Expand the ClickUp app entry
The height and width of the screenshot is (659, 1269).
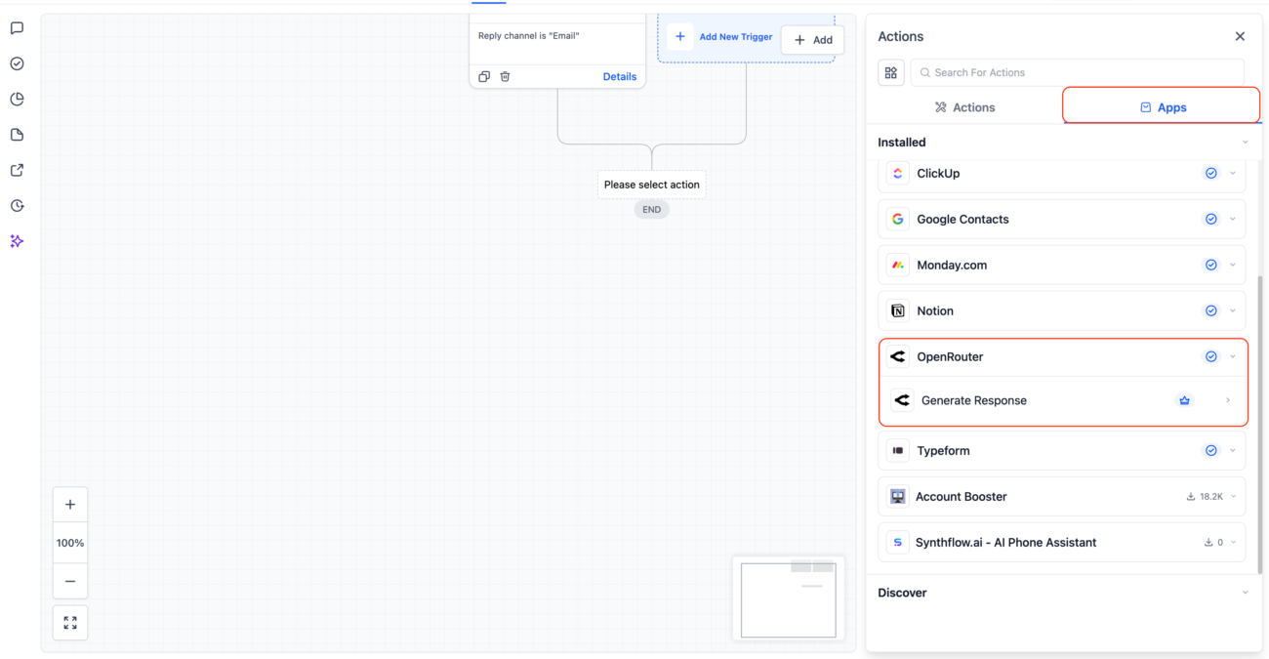(x=1232, y=173)
